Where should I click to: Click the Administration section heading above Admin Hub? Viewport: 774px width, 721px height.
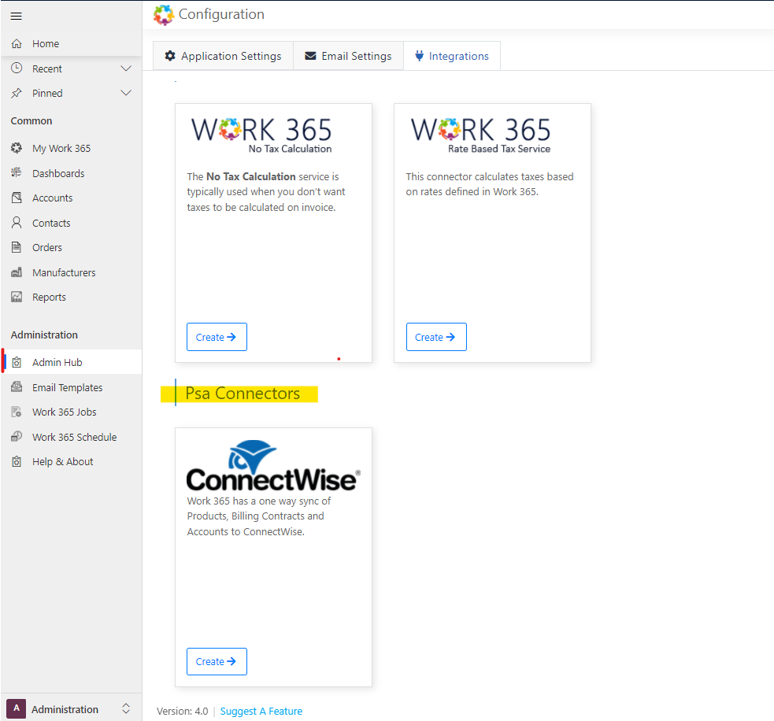coord(44,335)
